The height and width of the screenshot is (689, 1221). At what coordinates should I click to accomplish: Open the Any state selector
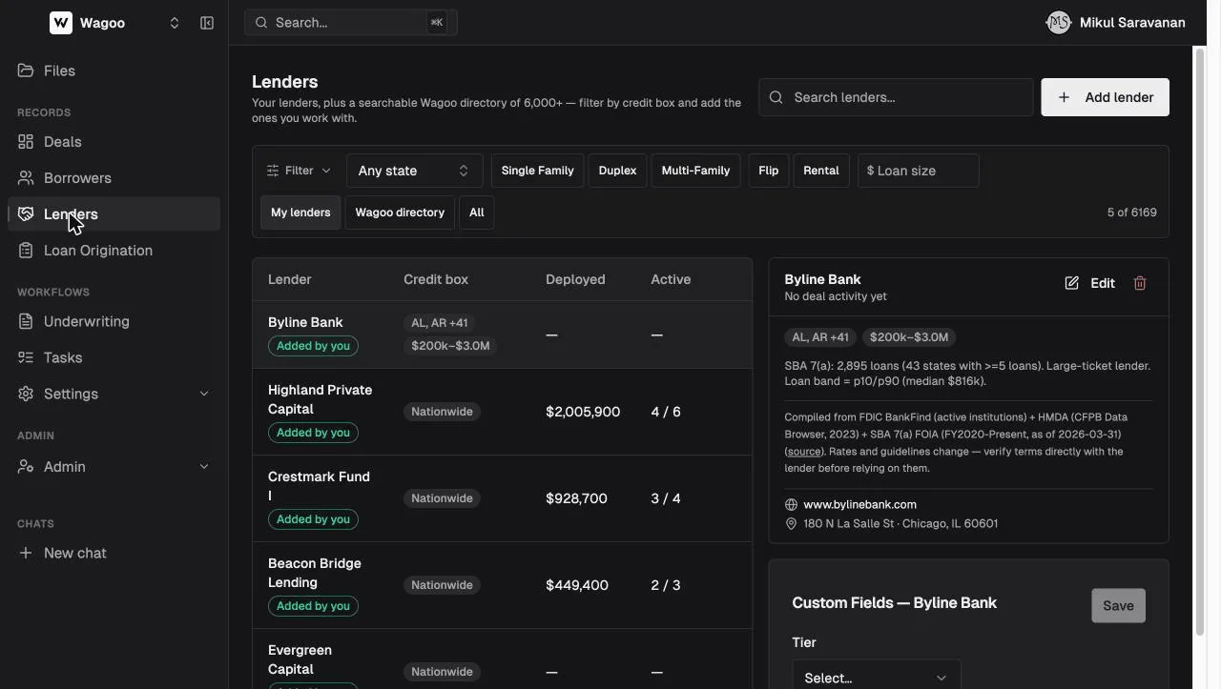click(x=414, y=171)
